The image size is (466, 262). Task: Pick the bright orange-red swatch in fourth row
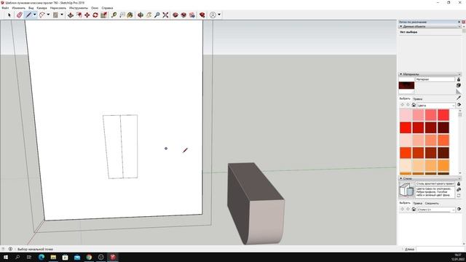tap(406, 153)
